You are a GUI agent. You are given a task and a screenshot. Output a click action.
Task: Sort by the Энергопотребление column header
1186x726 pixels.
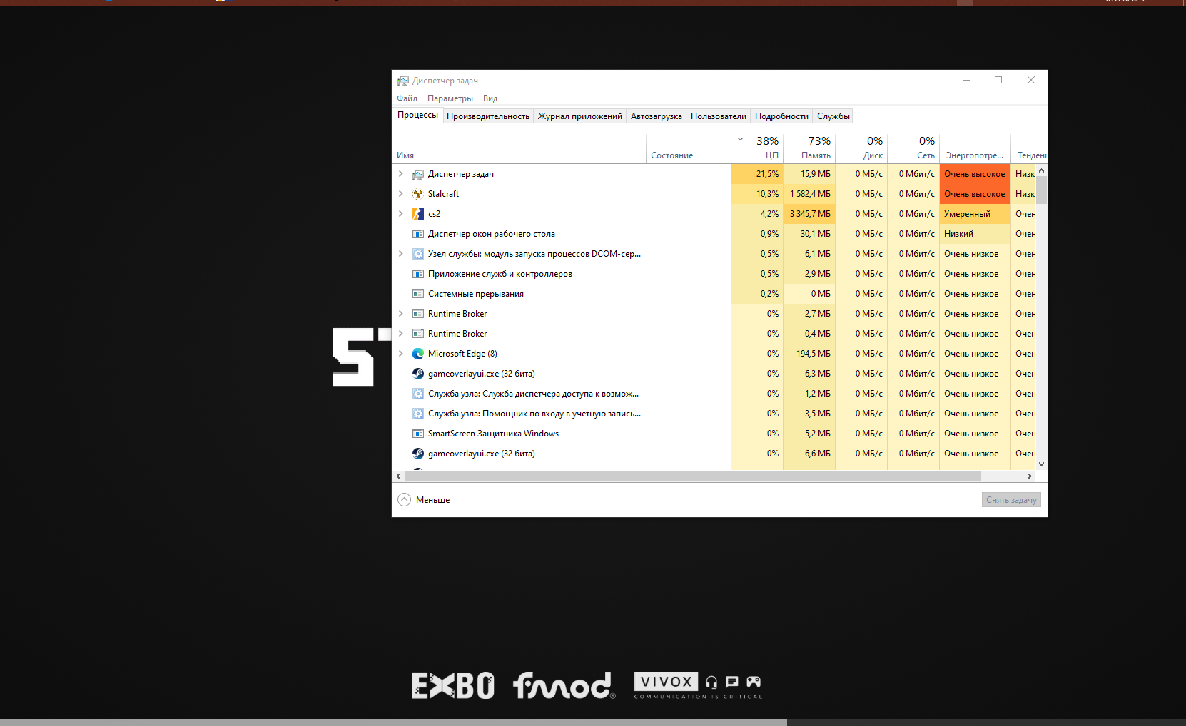click(975, 148)
